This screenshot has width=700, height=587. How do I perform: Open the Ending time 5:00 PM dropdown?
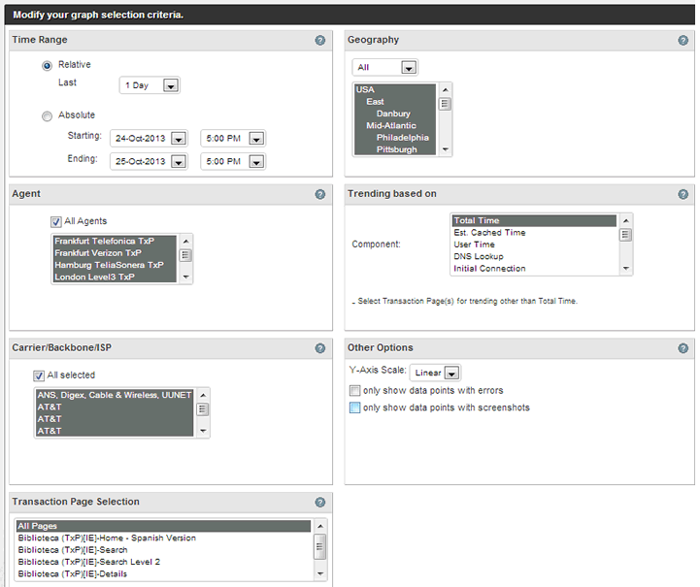(233, 161)
